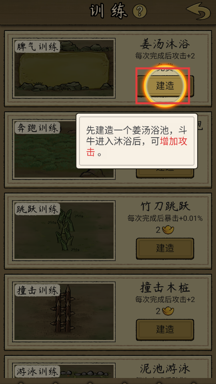Go back using the return arrow

tap(198, 11)
